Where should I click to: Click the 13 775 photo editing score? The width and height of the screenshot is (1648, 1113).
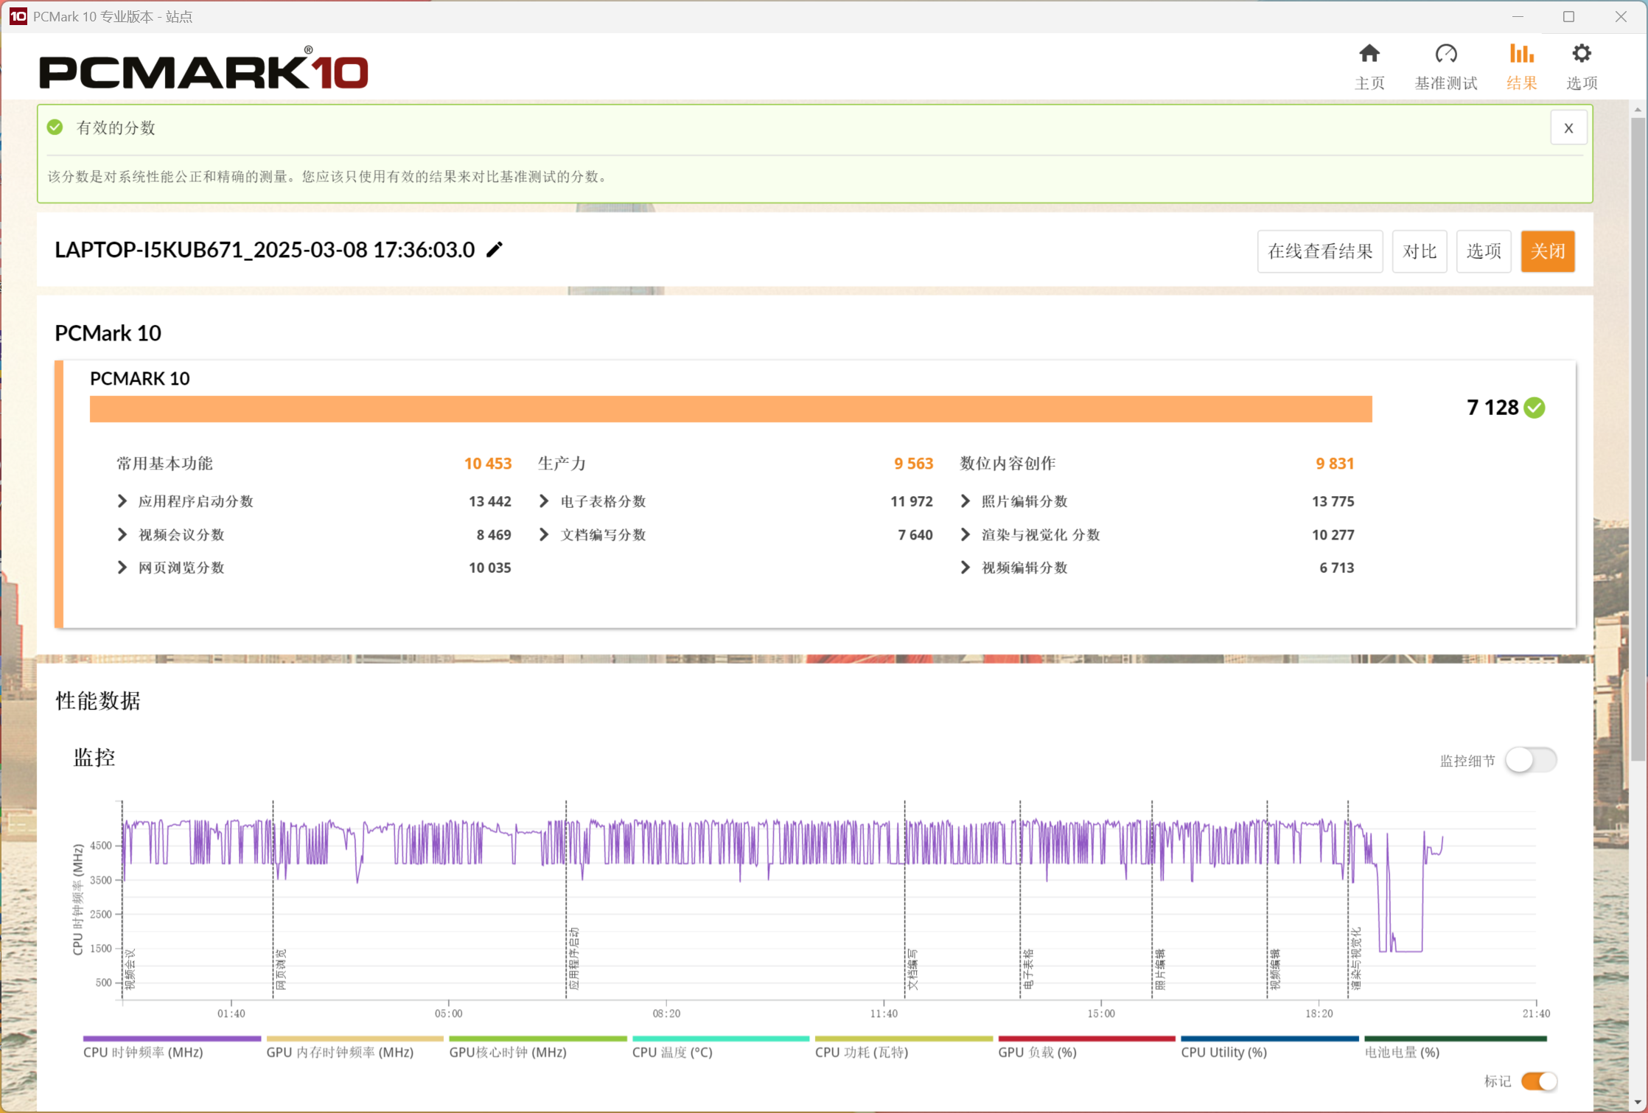[x=1333, y=501]
